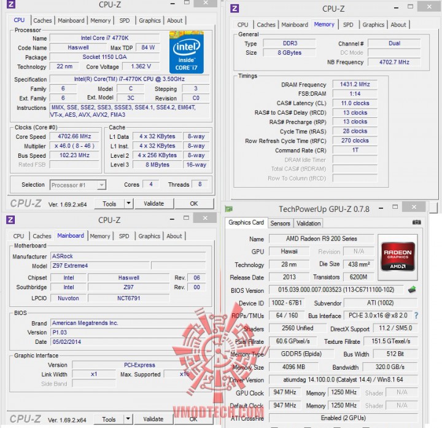Switch to the Sensors tab in GPU-Z
The image size is (442, 428).
pos(280,224)
